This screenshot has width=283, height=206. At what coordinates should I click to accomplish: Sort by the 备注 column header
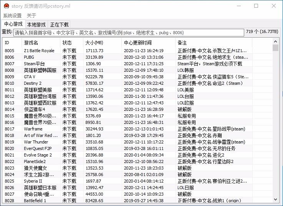[x=214, y=43]
